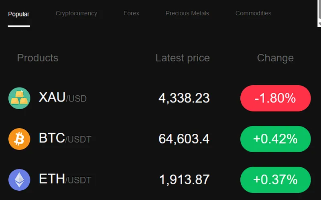321x200 pixels.
Task: Click the green +0.37% change badge
Action: tap(276, 180)
